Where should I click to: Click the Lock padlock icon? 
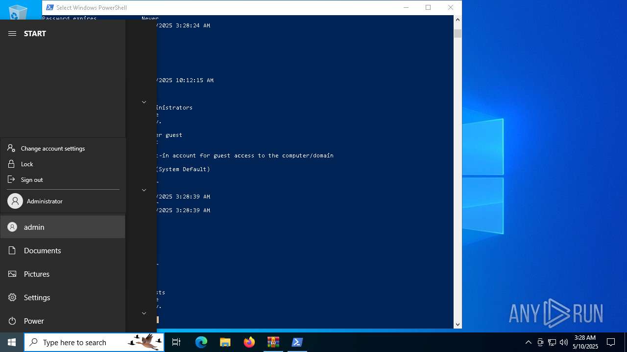11,164
